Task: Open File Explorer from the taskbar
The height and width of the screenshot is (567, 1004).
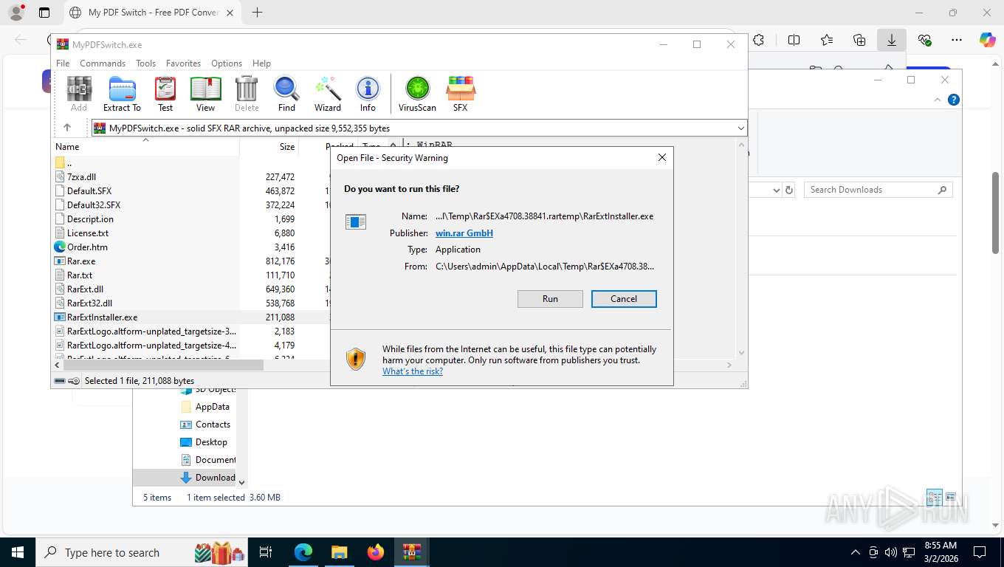Action: [x=339, y=552]
